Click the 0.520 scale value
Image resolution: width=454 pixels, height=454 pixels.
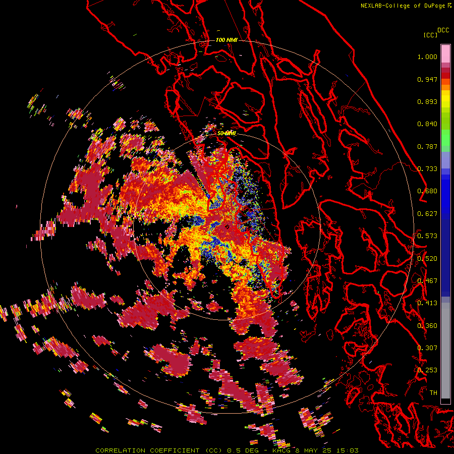427,259
